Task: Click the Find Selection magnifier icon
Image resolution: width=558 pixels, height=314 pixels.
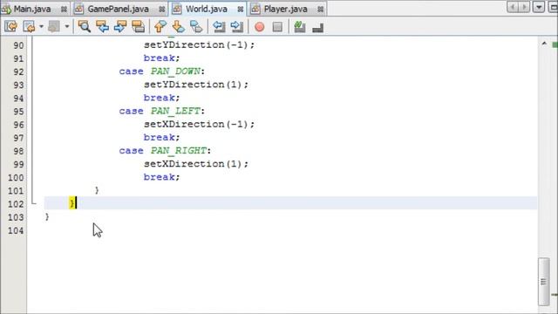Action: (x=85, y=26)
